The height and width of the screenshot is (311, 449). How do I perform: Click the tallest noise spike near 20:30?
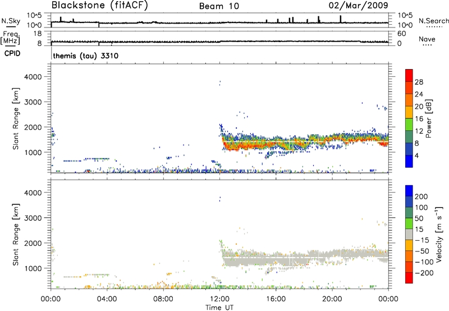(x=341, y=19)
